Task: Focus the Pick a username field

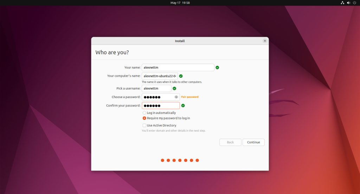Action: pyautogui.click(x=156, y=88)
